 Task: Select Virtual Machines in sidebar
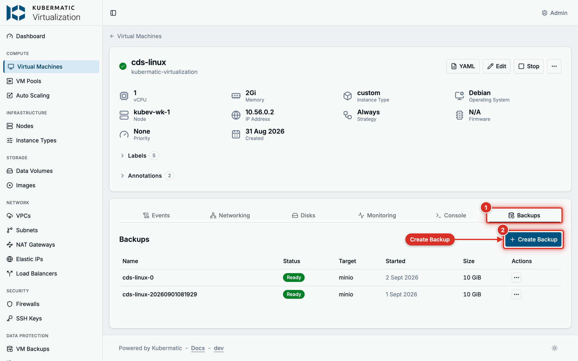pyautogui.click(x=51, y=67)
